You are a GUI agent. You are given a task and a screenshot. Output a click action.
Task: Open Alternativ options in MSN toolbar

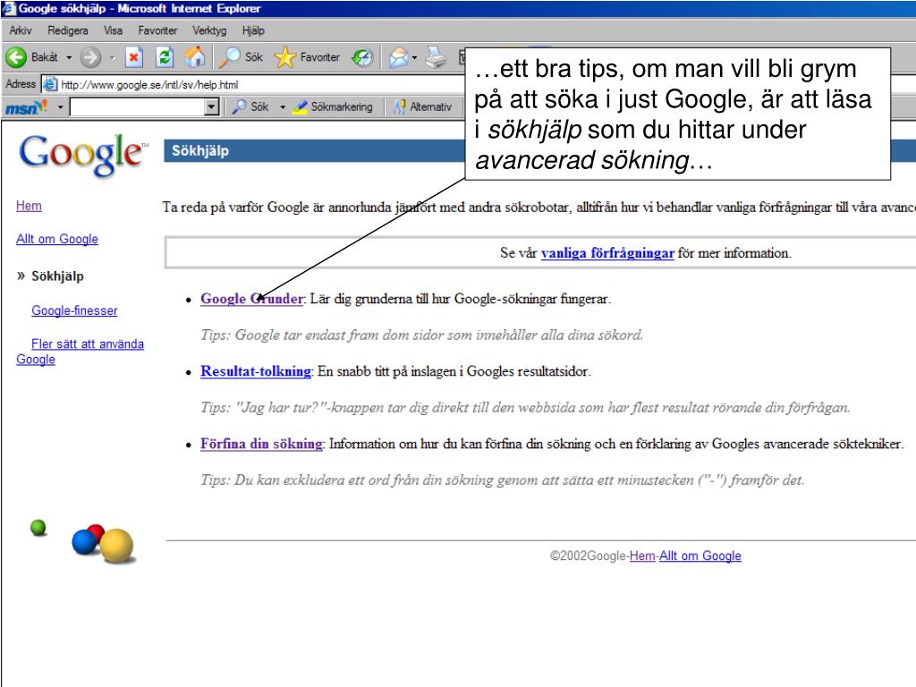pos(422,107)
